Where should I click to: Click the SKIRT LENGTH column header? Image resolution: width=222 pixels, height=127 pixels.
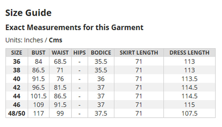[x=139, y=53]
